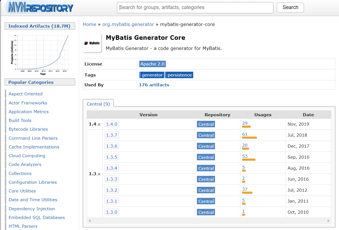Open the 2 usages link for 1.3.3

tap(244, 178)
